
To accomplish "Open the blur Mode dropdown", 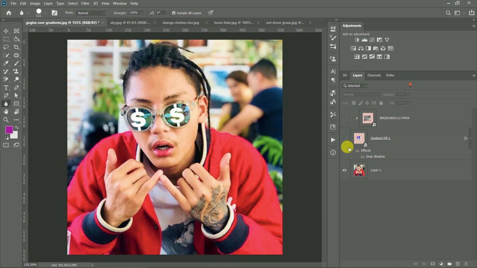I will tap(91, 13).
